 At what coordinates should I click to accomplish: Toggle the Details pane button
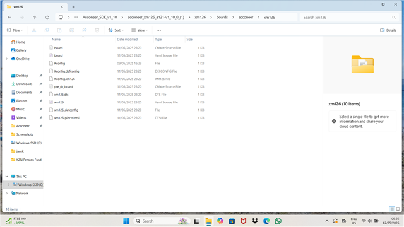click(x=388, y=30)
